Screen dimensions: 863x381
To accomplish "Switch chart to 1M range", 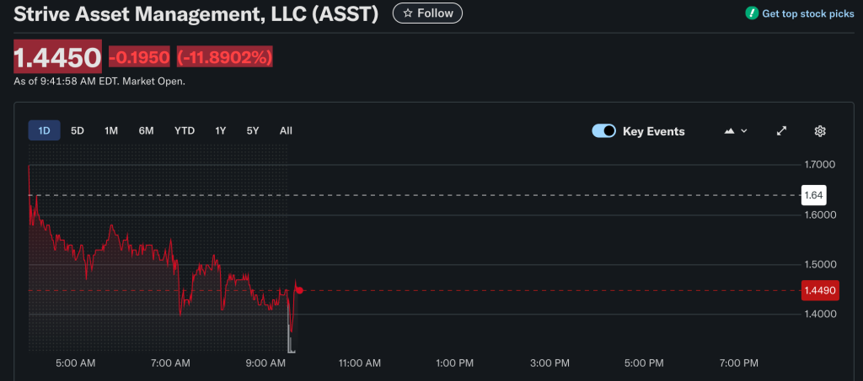I will point(111,130).
